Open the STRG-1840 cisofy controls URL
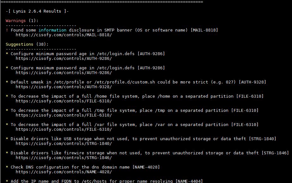This screenshot has width=292, height=183. click(64, 144)
